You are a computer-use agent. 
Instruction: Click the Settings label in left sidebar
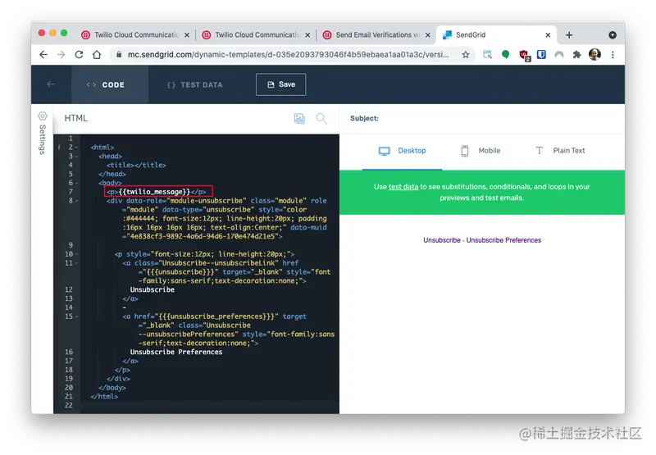pos(43,139)
